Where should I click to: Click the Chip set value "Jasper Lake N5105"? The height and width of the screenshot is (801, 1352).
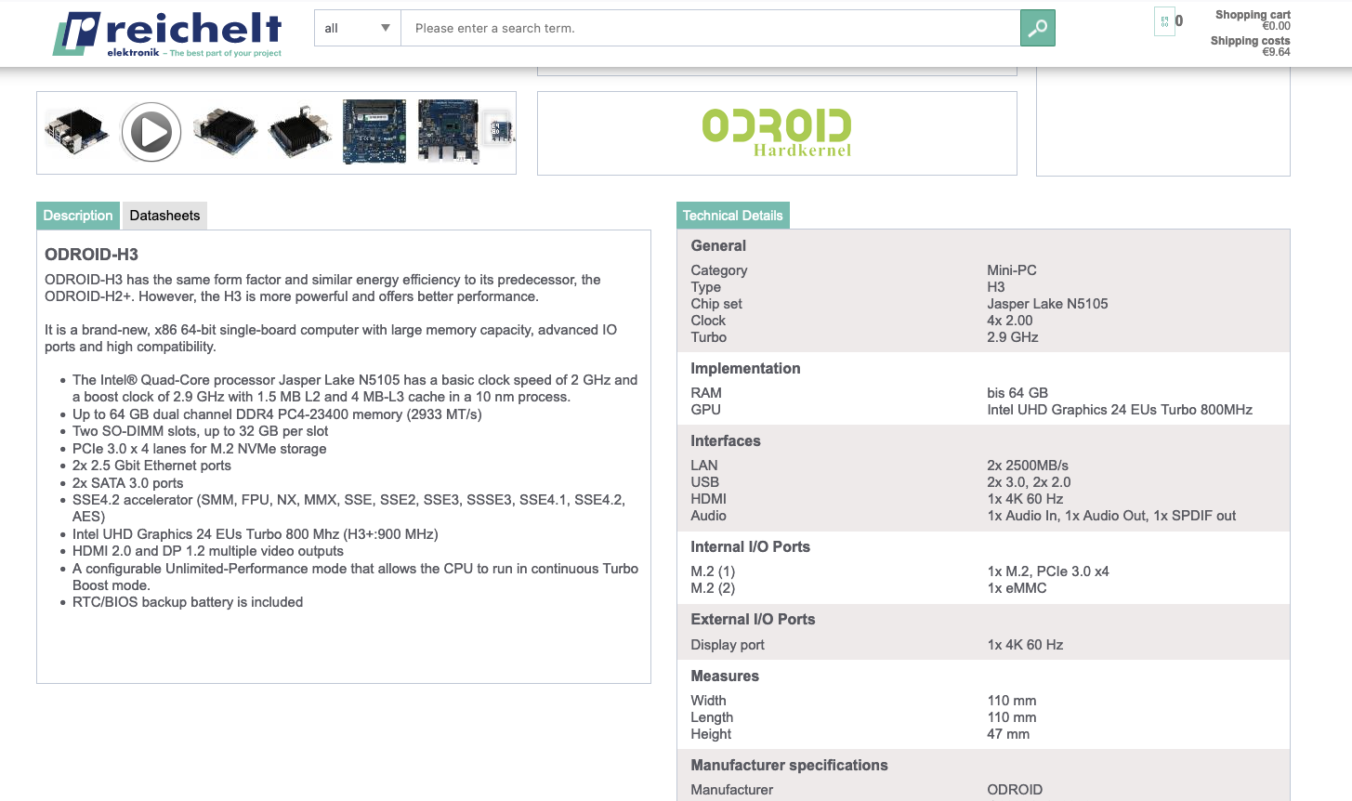point(1047,304)
